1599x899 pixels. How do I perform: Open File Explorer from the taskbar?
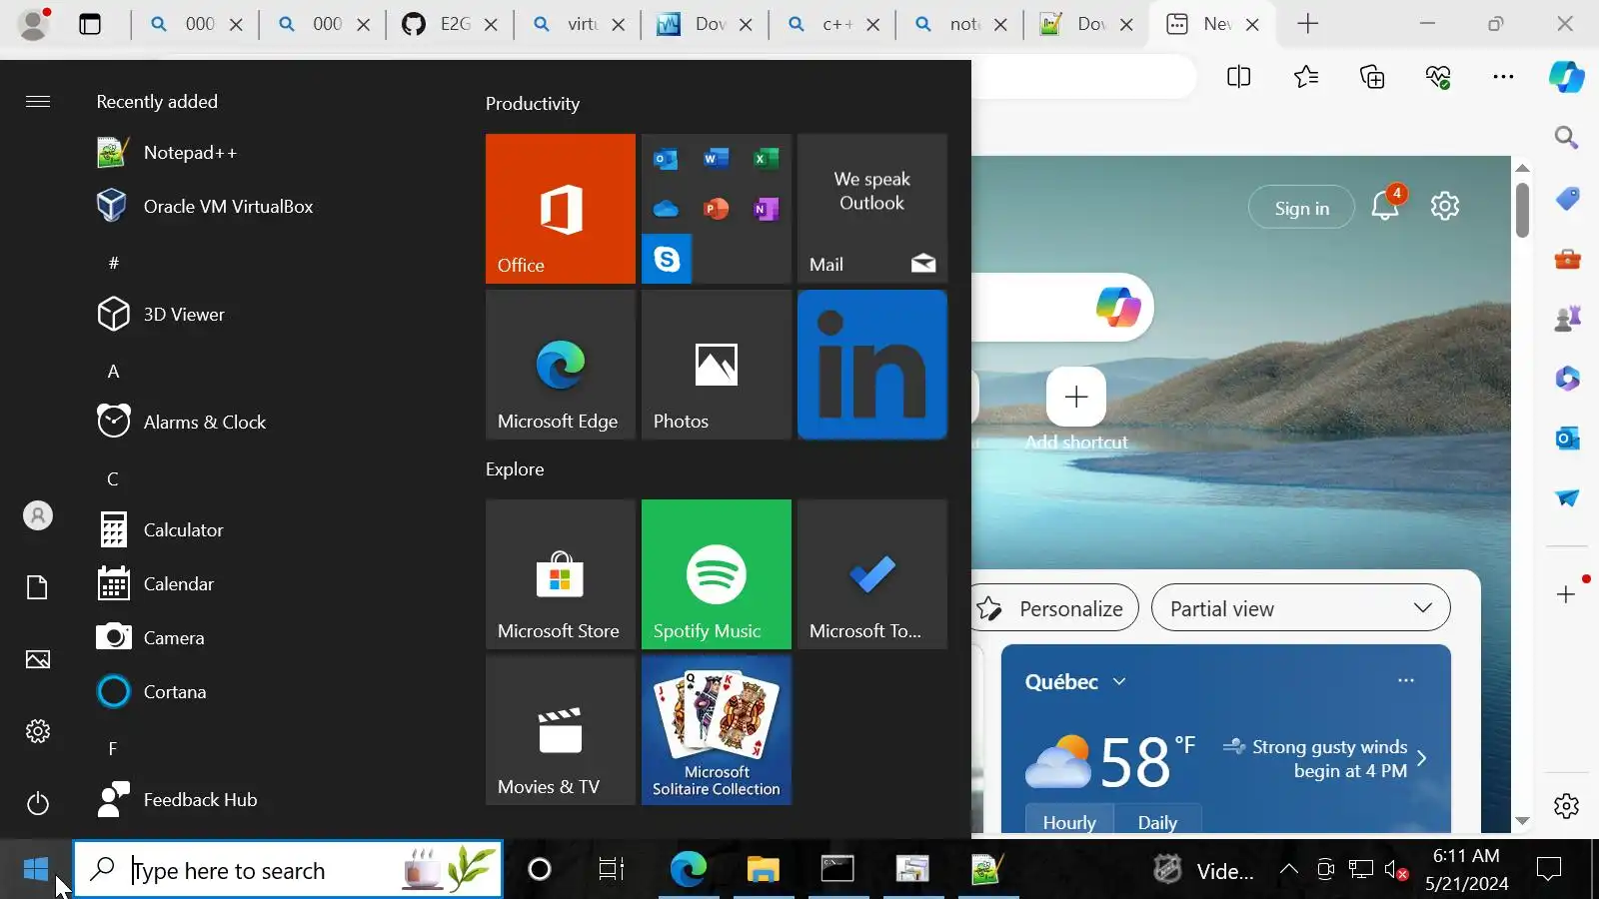763,870
